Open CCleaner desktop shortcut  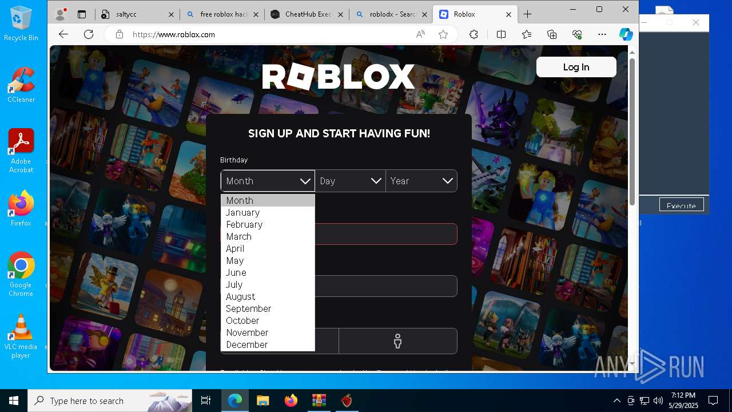point(21,85)
